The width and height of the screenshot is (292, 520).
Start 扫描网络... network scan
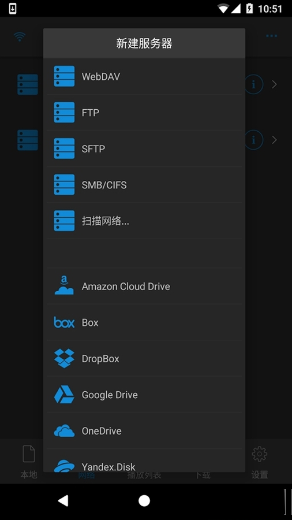106,221
